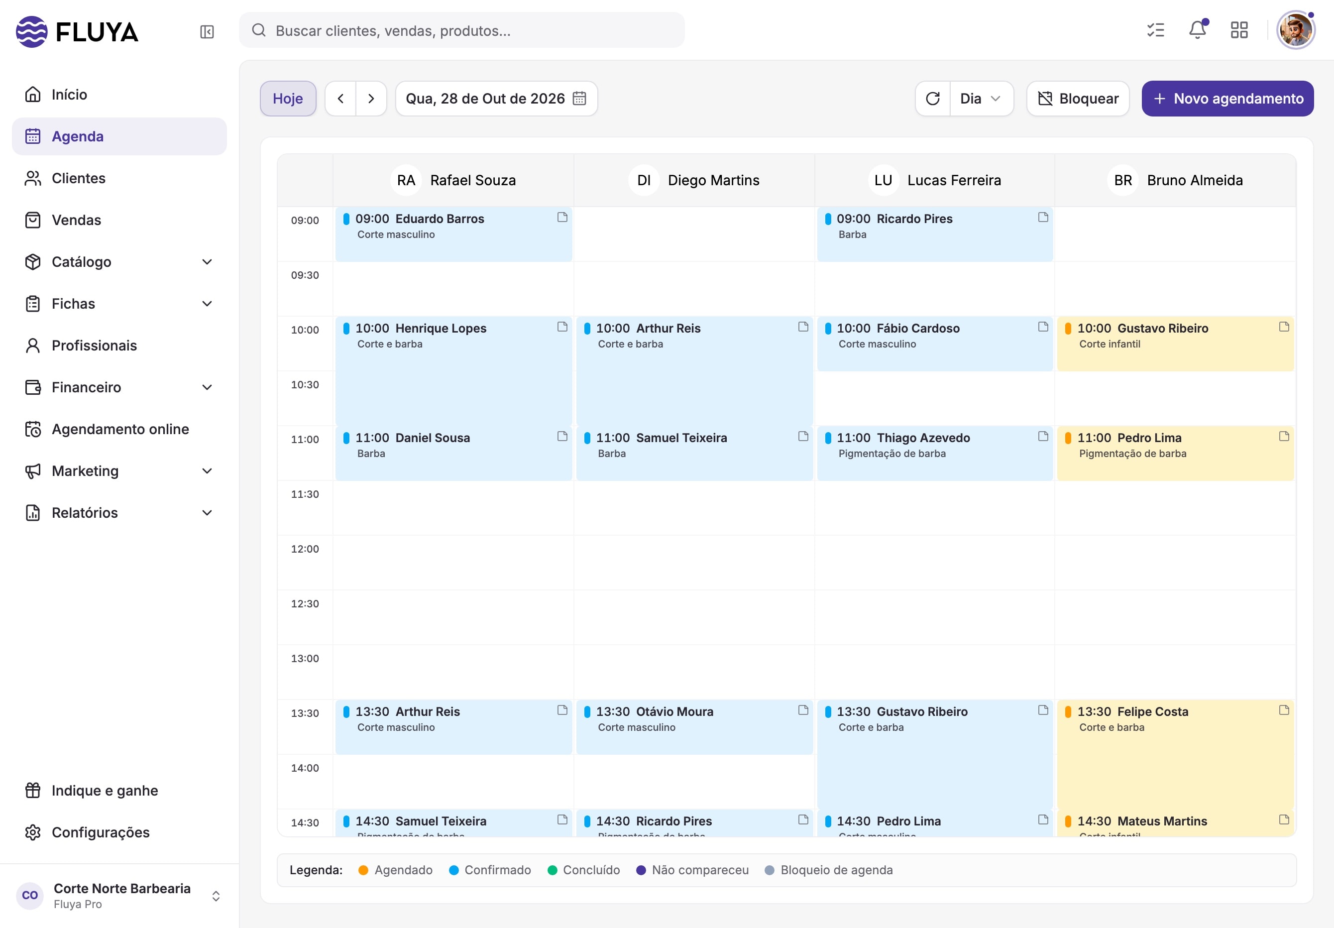Open Configurações
Screen dimensions: 1334x928
point(119,833)
